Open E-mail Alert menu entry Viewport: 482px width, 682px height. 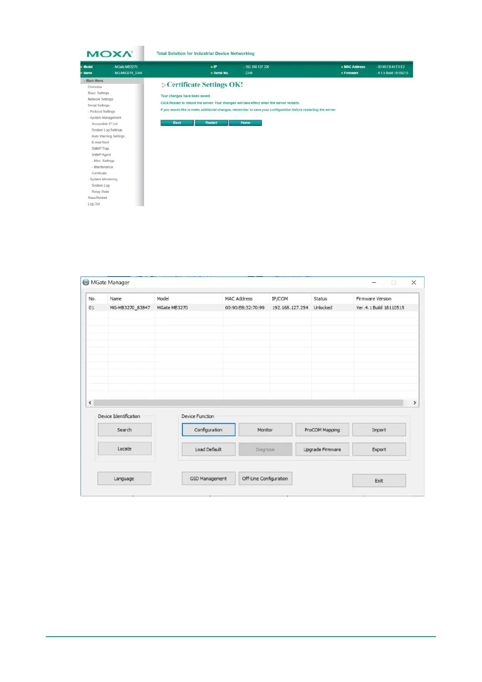click(x=100, y=142)
